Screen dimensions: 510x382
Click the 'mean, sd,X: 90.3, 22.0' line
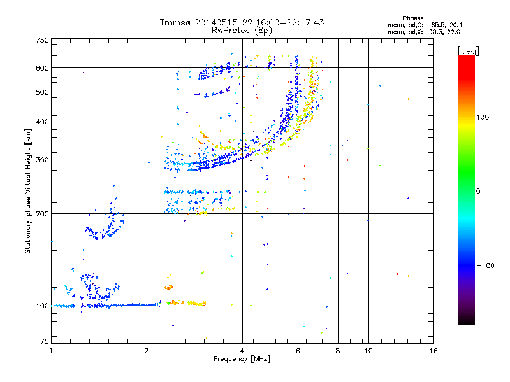tap(424, 32)
